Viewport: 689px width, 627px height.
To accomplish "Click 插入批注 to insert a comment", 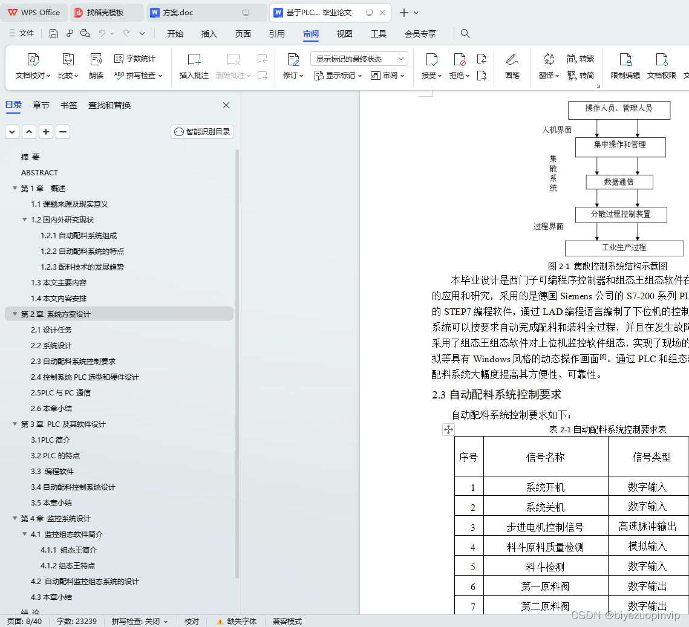I will [194, 67].
